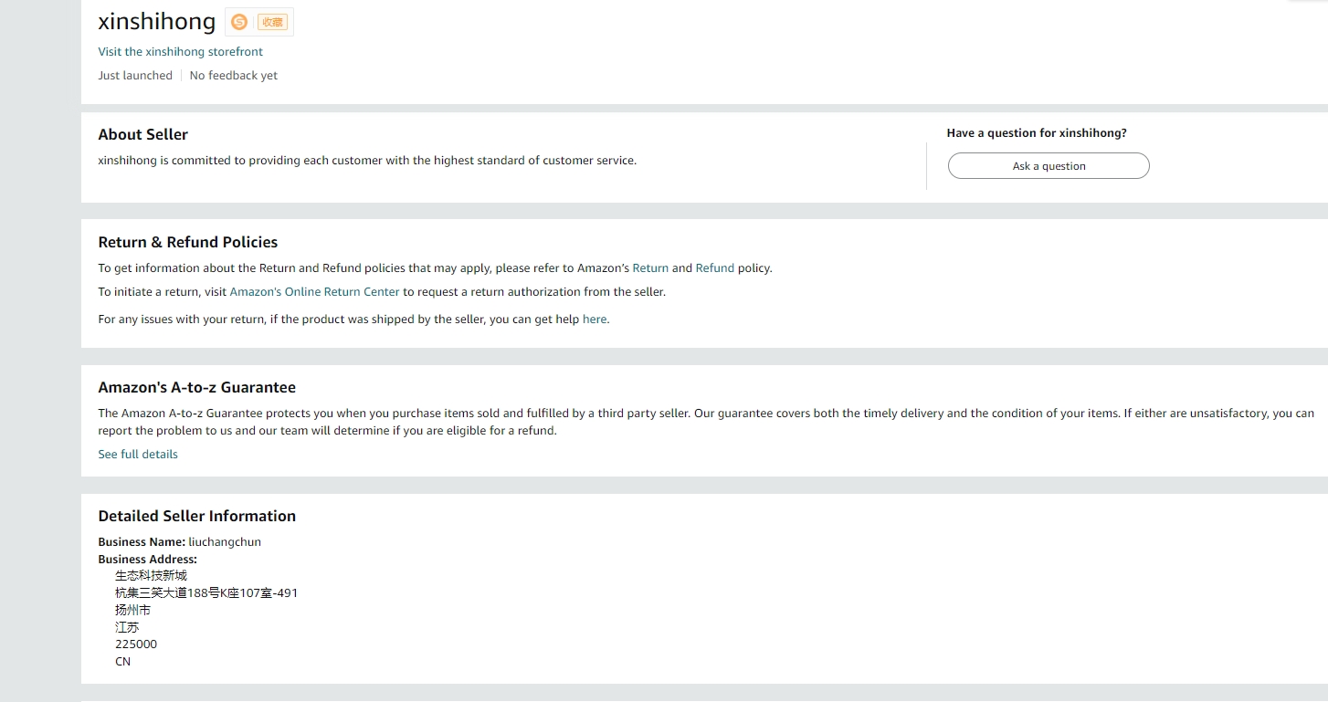Click the postal code 225000
This screenshot has width=1328, height=702.
[x=136, y=644]
